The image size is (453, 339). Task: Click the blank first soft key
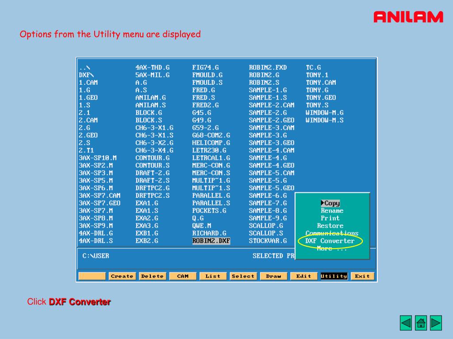click(92, 276)
